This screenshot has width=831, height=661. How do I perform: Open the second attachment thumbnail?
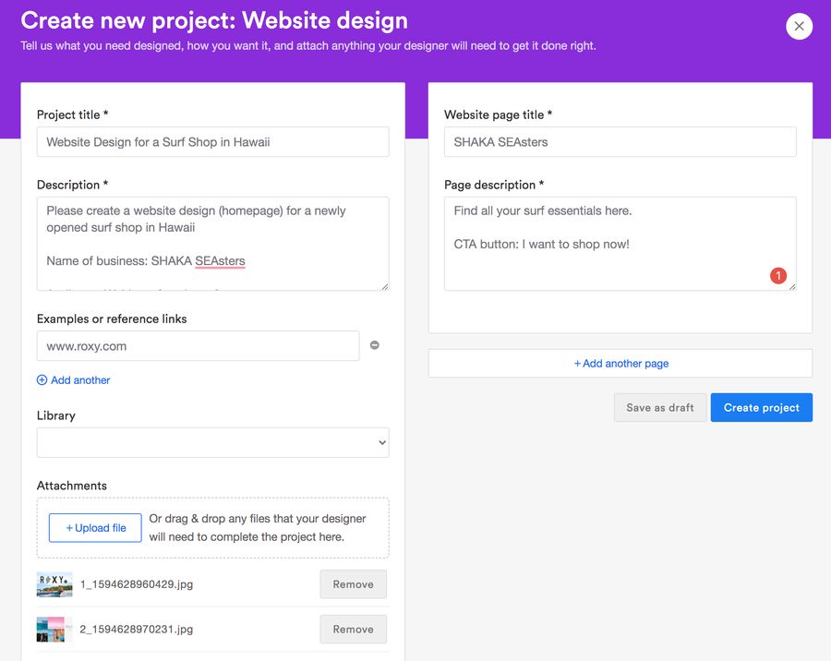pyautogui.click(x=54, y=630)
